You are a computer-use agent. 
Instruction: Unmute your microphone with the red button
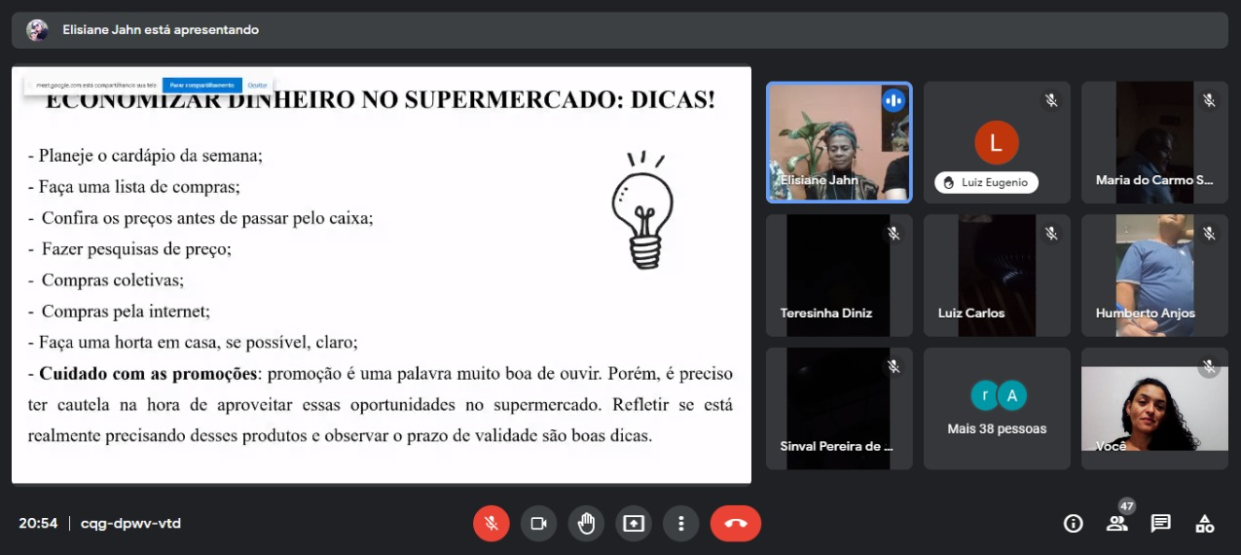tap(491, 524)
